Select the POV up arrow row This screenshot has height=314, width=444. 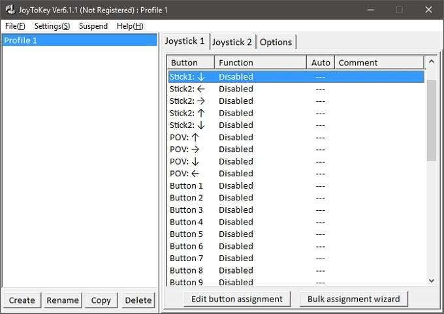coord(261,137)
